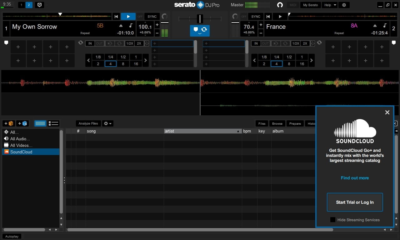Open the Prepare panel tab

click(295, 123)
